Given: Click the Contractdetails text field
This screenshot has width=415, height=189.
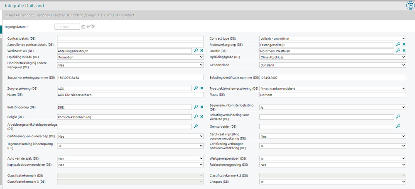Looking at the screenshot, I should (x=130, y=38).
